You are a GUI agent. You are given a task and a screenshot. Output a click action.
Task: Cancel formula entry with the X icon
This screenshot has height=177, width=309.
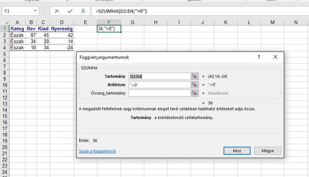pyautogui.click(x=57, y=11)
